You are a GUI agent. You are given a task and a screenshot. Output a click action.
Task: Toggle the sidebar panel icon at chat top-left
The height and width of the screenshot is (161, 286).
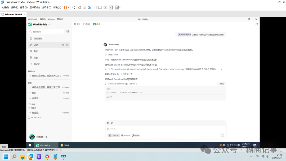pos(75,24)
